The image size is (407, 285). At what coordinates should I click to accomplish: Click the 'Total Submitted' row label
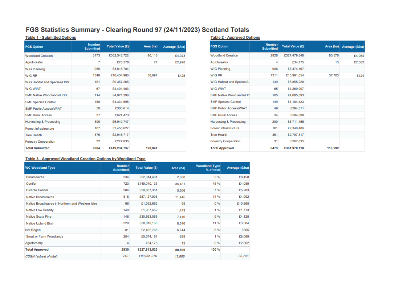(x=37, y=148)
